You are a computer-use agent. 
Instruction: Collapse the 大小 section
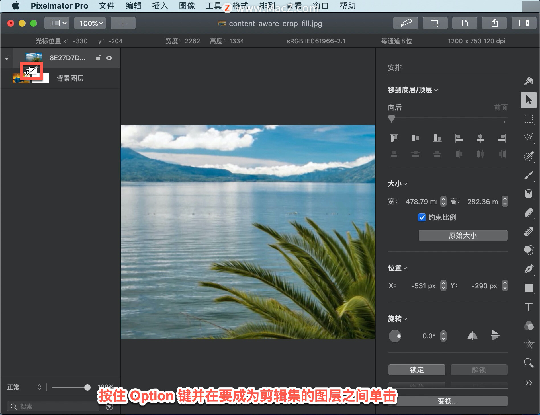398,184
